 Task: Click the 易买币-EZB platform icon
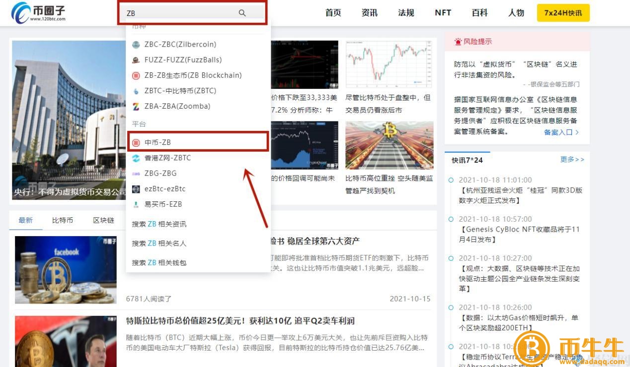click(136, 204)
